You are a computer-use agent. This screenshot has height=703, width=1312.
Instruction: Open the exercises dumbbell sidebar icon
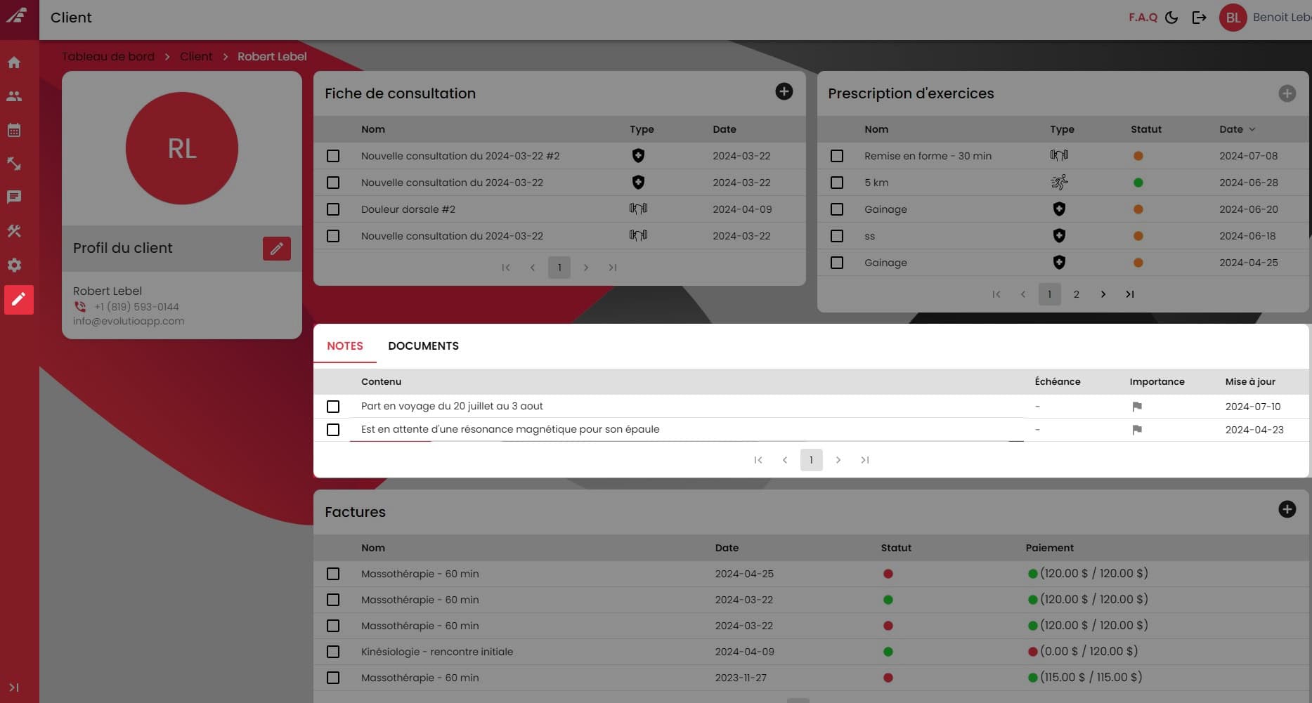[14, 164]
